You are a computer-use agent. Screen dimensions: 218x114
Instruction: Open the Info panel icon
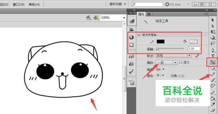pos(131,37)
